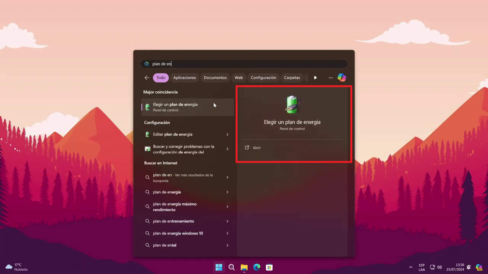Click the Editar plan de energía battery icon
This screenshot has height=274, width=488.
(x=148, y=134)
